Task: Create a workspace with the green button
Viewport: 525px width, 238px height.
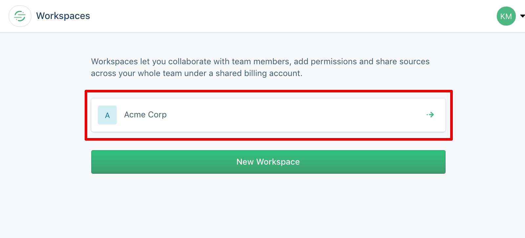Action: click(268, 162)
